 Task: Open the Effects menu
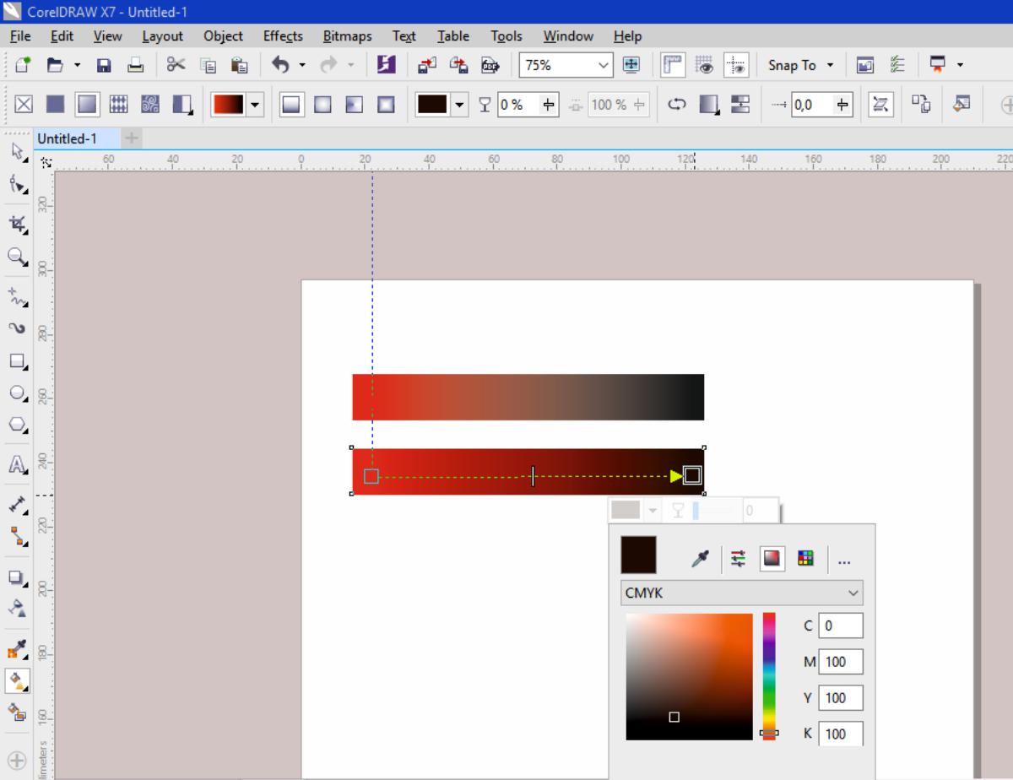283,36
